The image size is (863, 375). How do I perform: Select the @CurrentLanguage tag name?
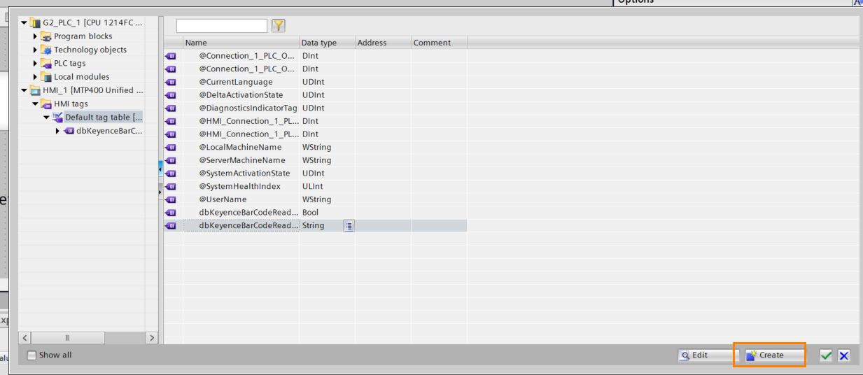236,82
